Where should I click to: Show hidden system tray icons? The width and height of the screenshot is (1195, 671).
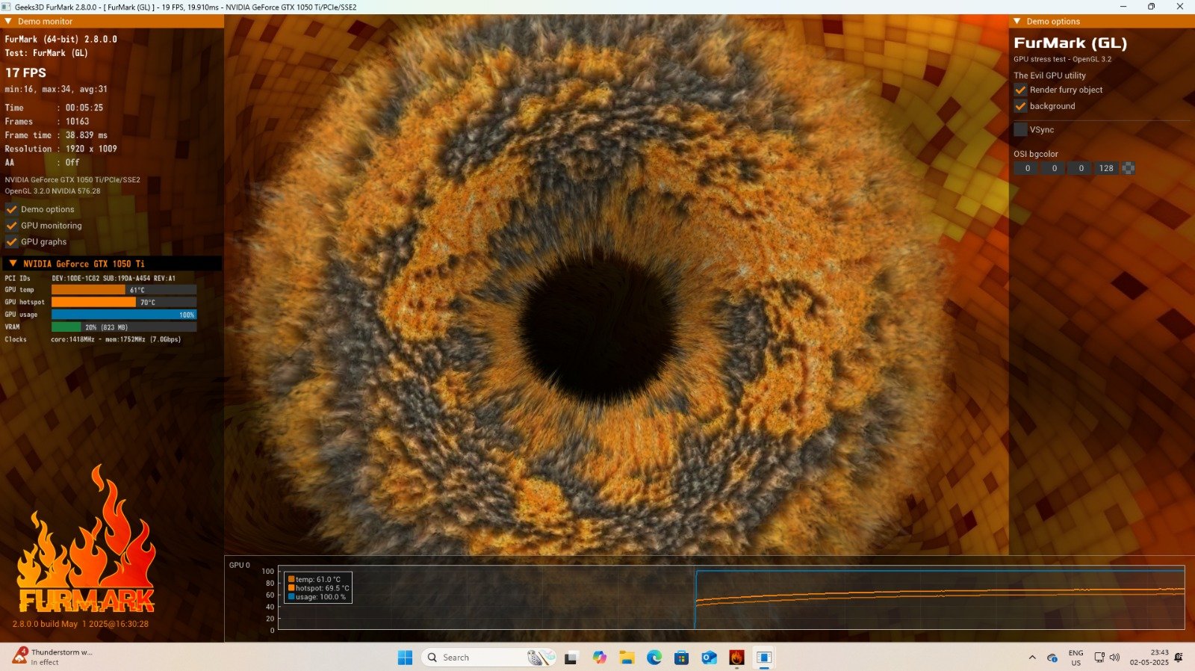(1032, 658)
